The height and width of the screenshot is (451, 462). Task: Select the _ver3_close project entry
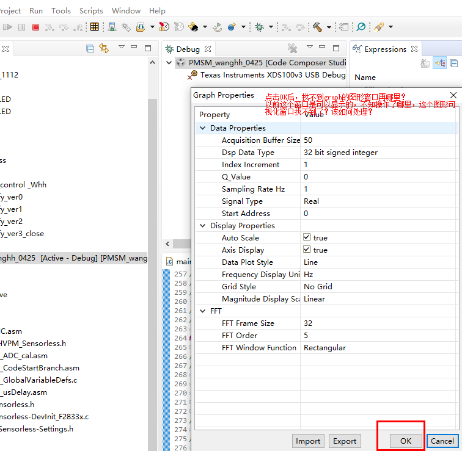22,234
